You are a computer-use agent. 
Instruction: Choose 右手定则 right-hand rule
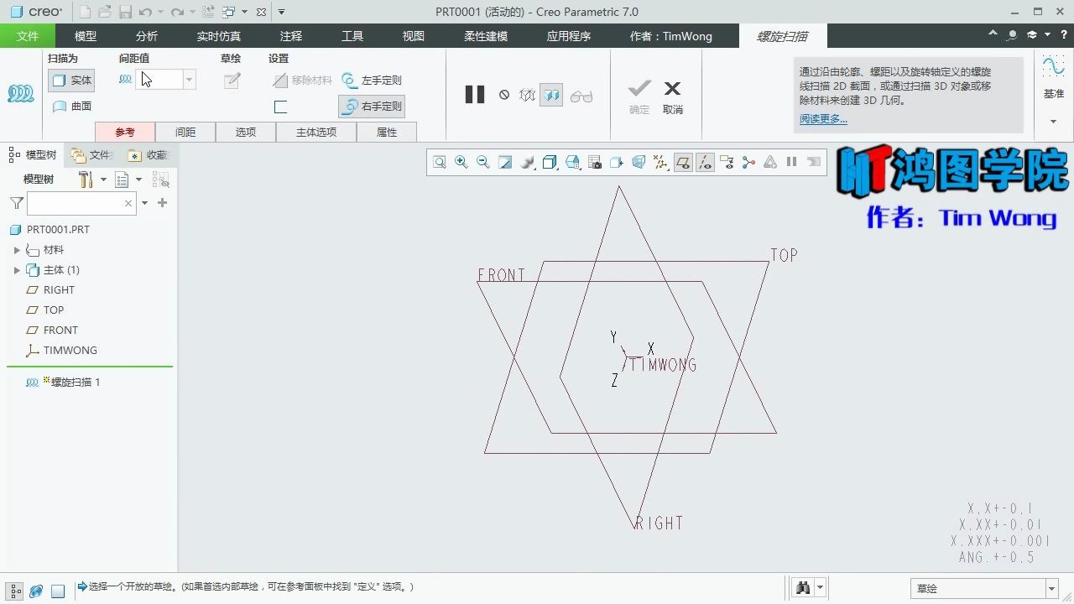click(372, 107)
